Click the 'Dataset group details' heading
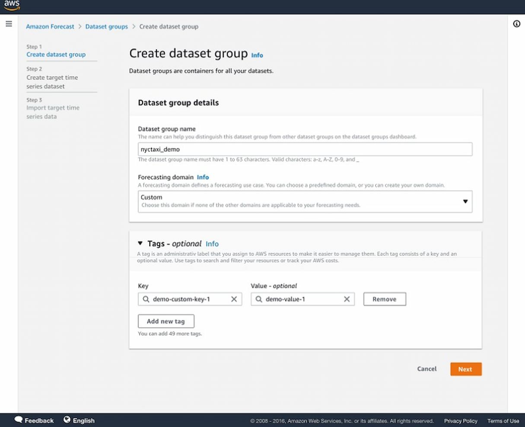This screenshot has width=525, height=427. coord(178,103)
